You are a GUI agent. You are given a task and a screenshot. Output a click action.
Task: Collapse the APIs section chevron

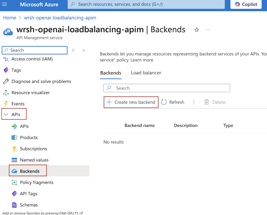click(6, 114)
